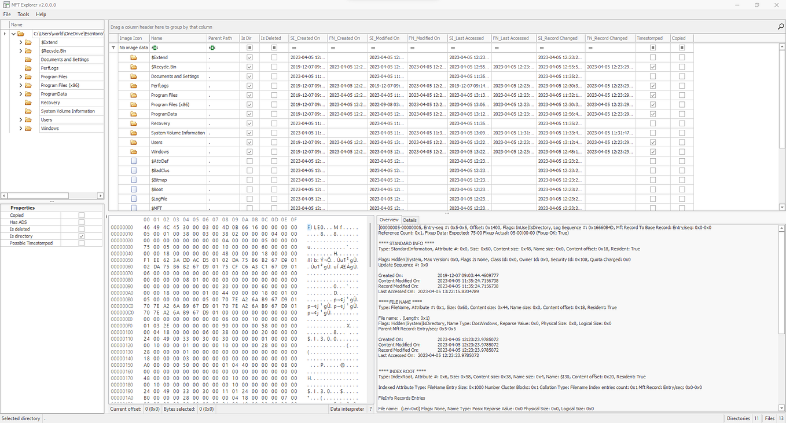
Task: Click the $MFT file icon in grid
Action: point(134,208)
